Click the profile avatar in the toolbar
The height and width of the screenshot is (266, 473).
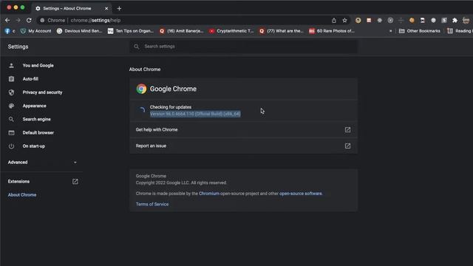coord(466,20)
